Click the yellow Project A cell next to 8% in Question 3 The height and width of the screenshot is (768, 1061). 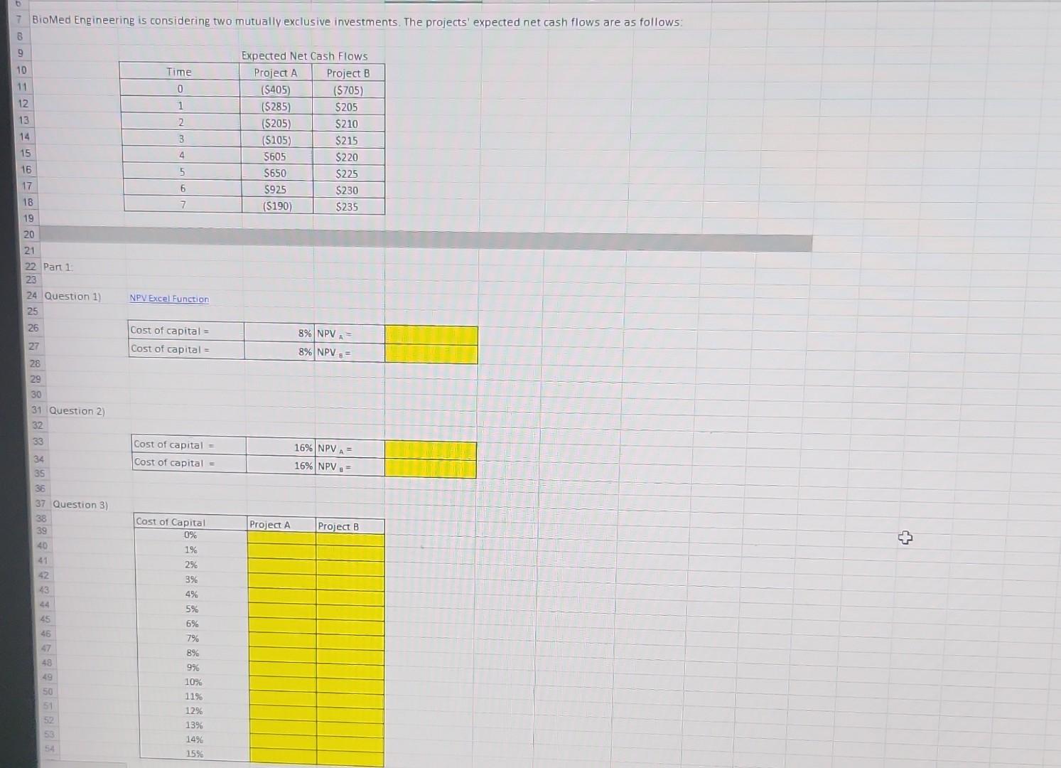coord(281,653)
